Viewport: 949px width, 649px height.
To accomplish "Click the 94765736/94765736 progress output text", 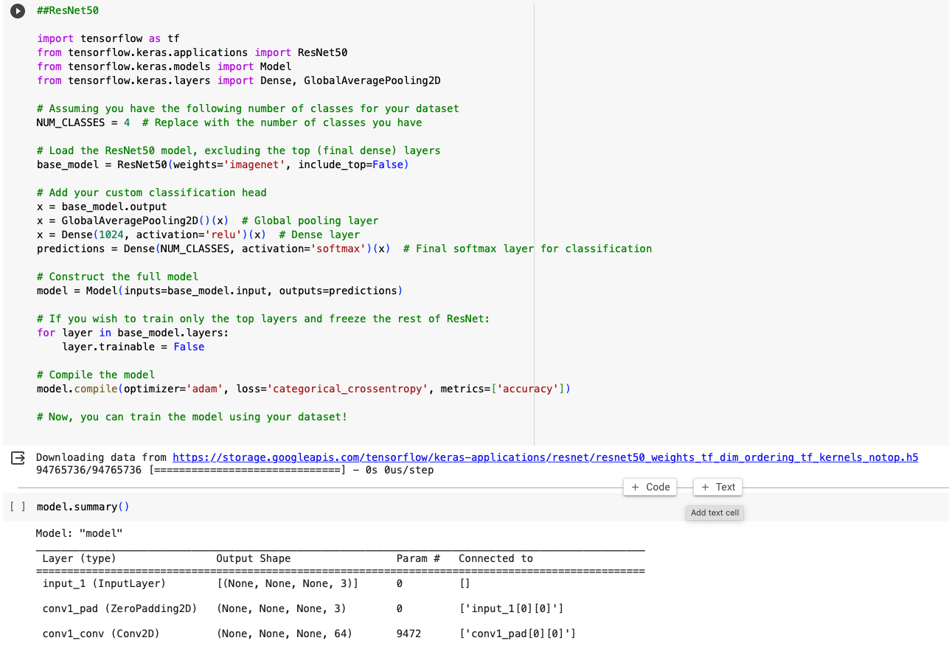I will click(x=235, y=470).
